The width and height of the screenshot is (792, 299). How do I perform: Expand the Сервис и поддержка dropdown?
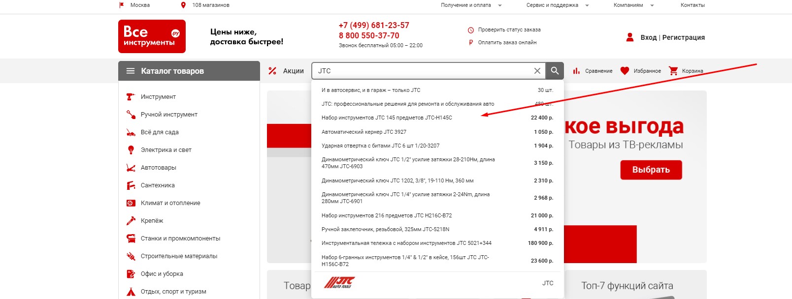(587, 5)
